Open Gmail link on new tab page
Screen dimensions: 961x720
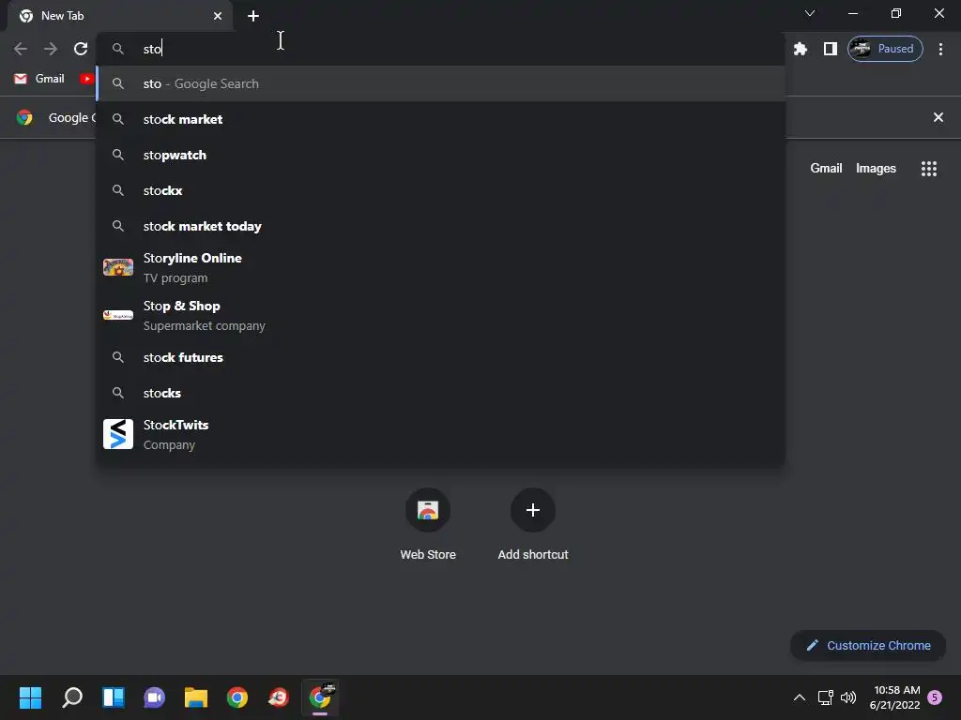826,169
